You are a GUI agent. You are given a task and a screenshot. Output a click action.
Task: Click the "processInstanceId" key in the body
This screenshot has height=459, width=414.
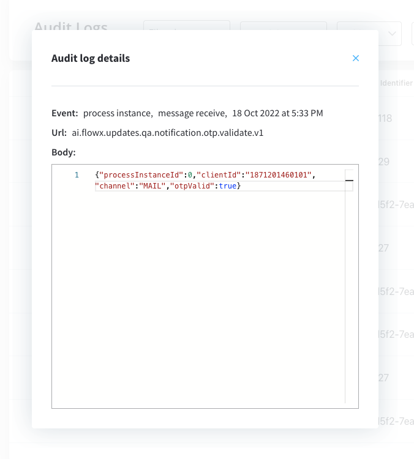coord(141,175)
